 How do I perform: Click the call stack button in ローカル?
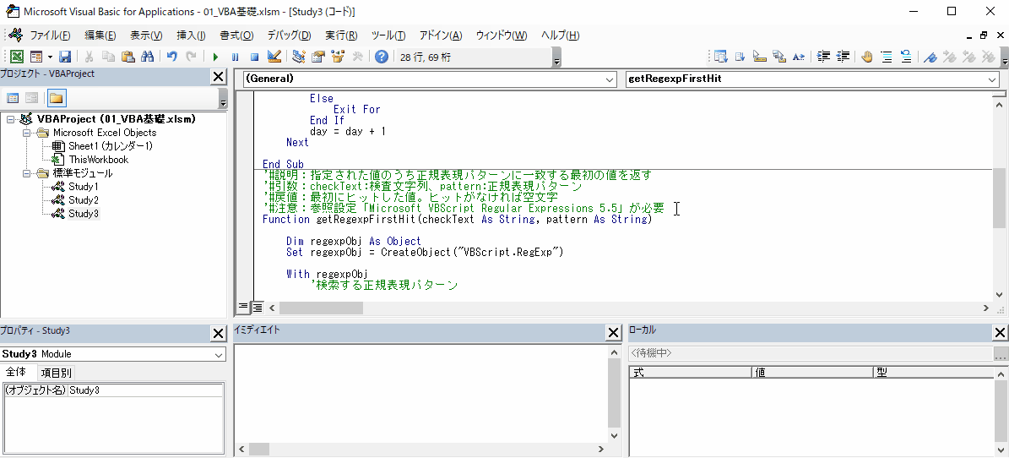point(1001,354)
